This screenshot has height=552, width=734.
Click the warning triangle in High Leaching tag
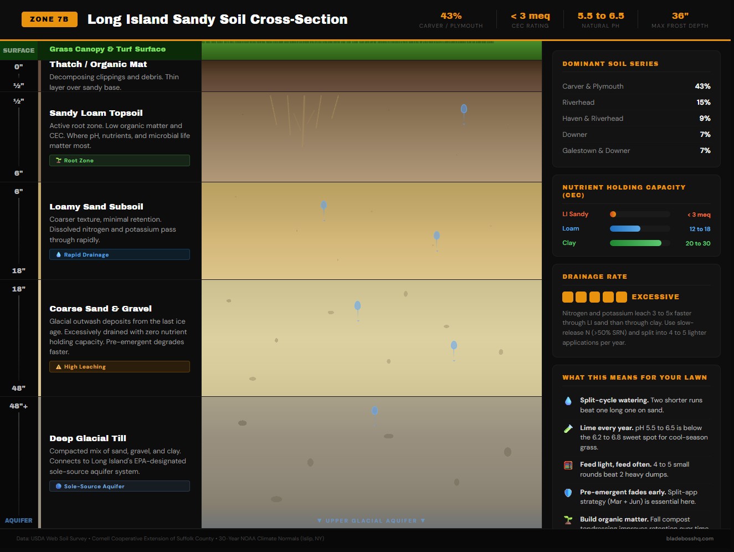59,367
